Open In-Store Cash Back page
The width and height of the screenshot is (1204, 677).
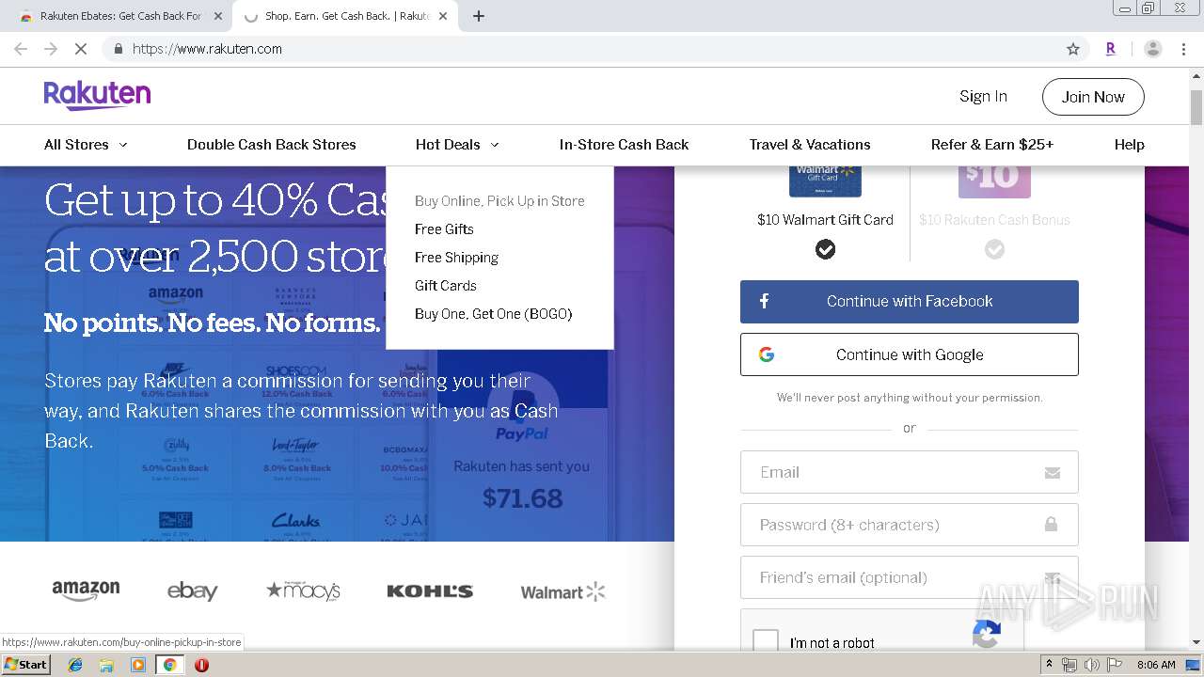click(x=624, y=145)
